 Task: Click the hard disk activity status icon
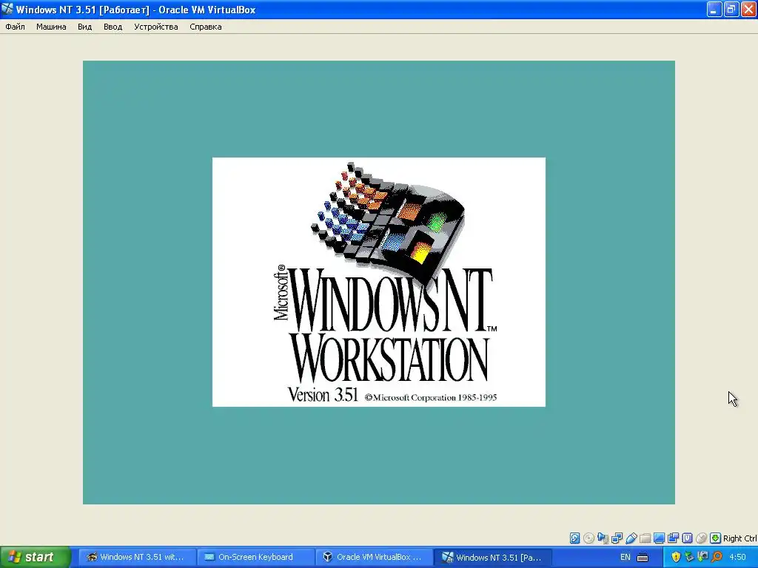point(574,538)
